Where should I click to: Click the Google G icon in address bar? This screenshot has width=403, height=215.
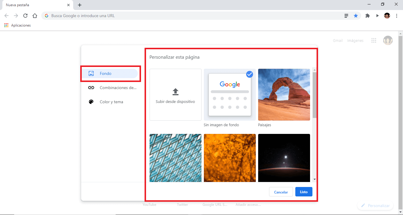coord(47,16)
